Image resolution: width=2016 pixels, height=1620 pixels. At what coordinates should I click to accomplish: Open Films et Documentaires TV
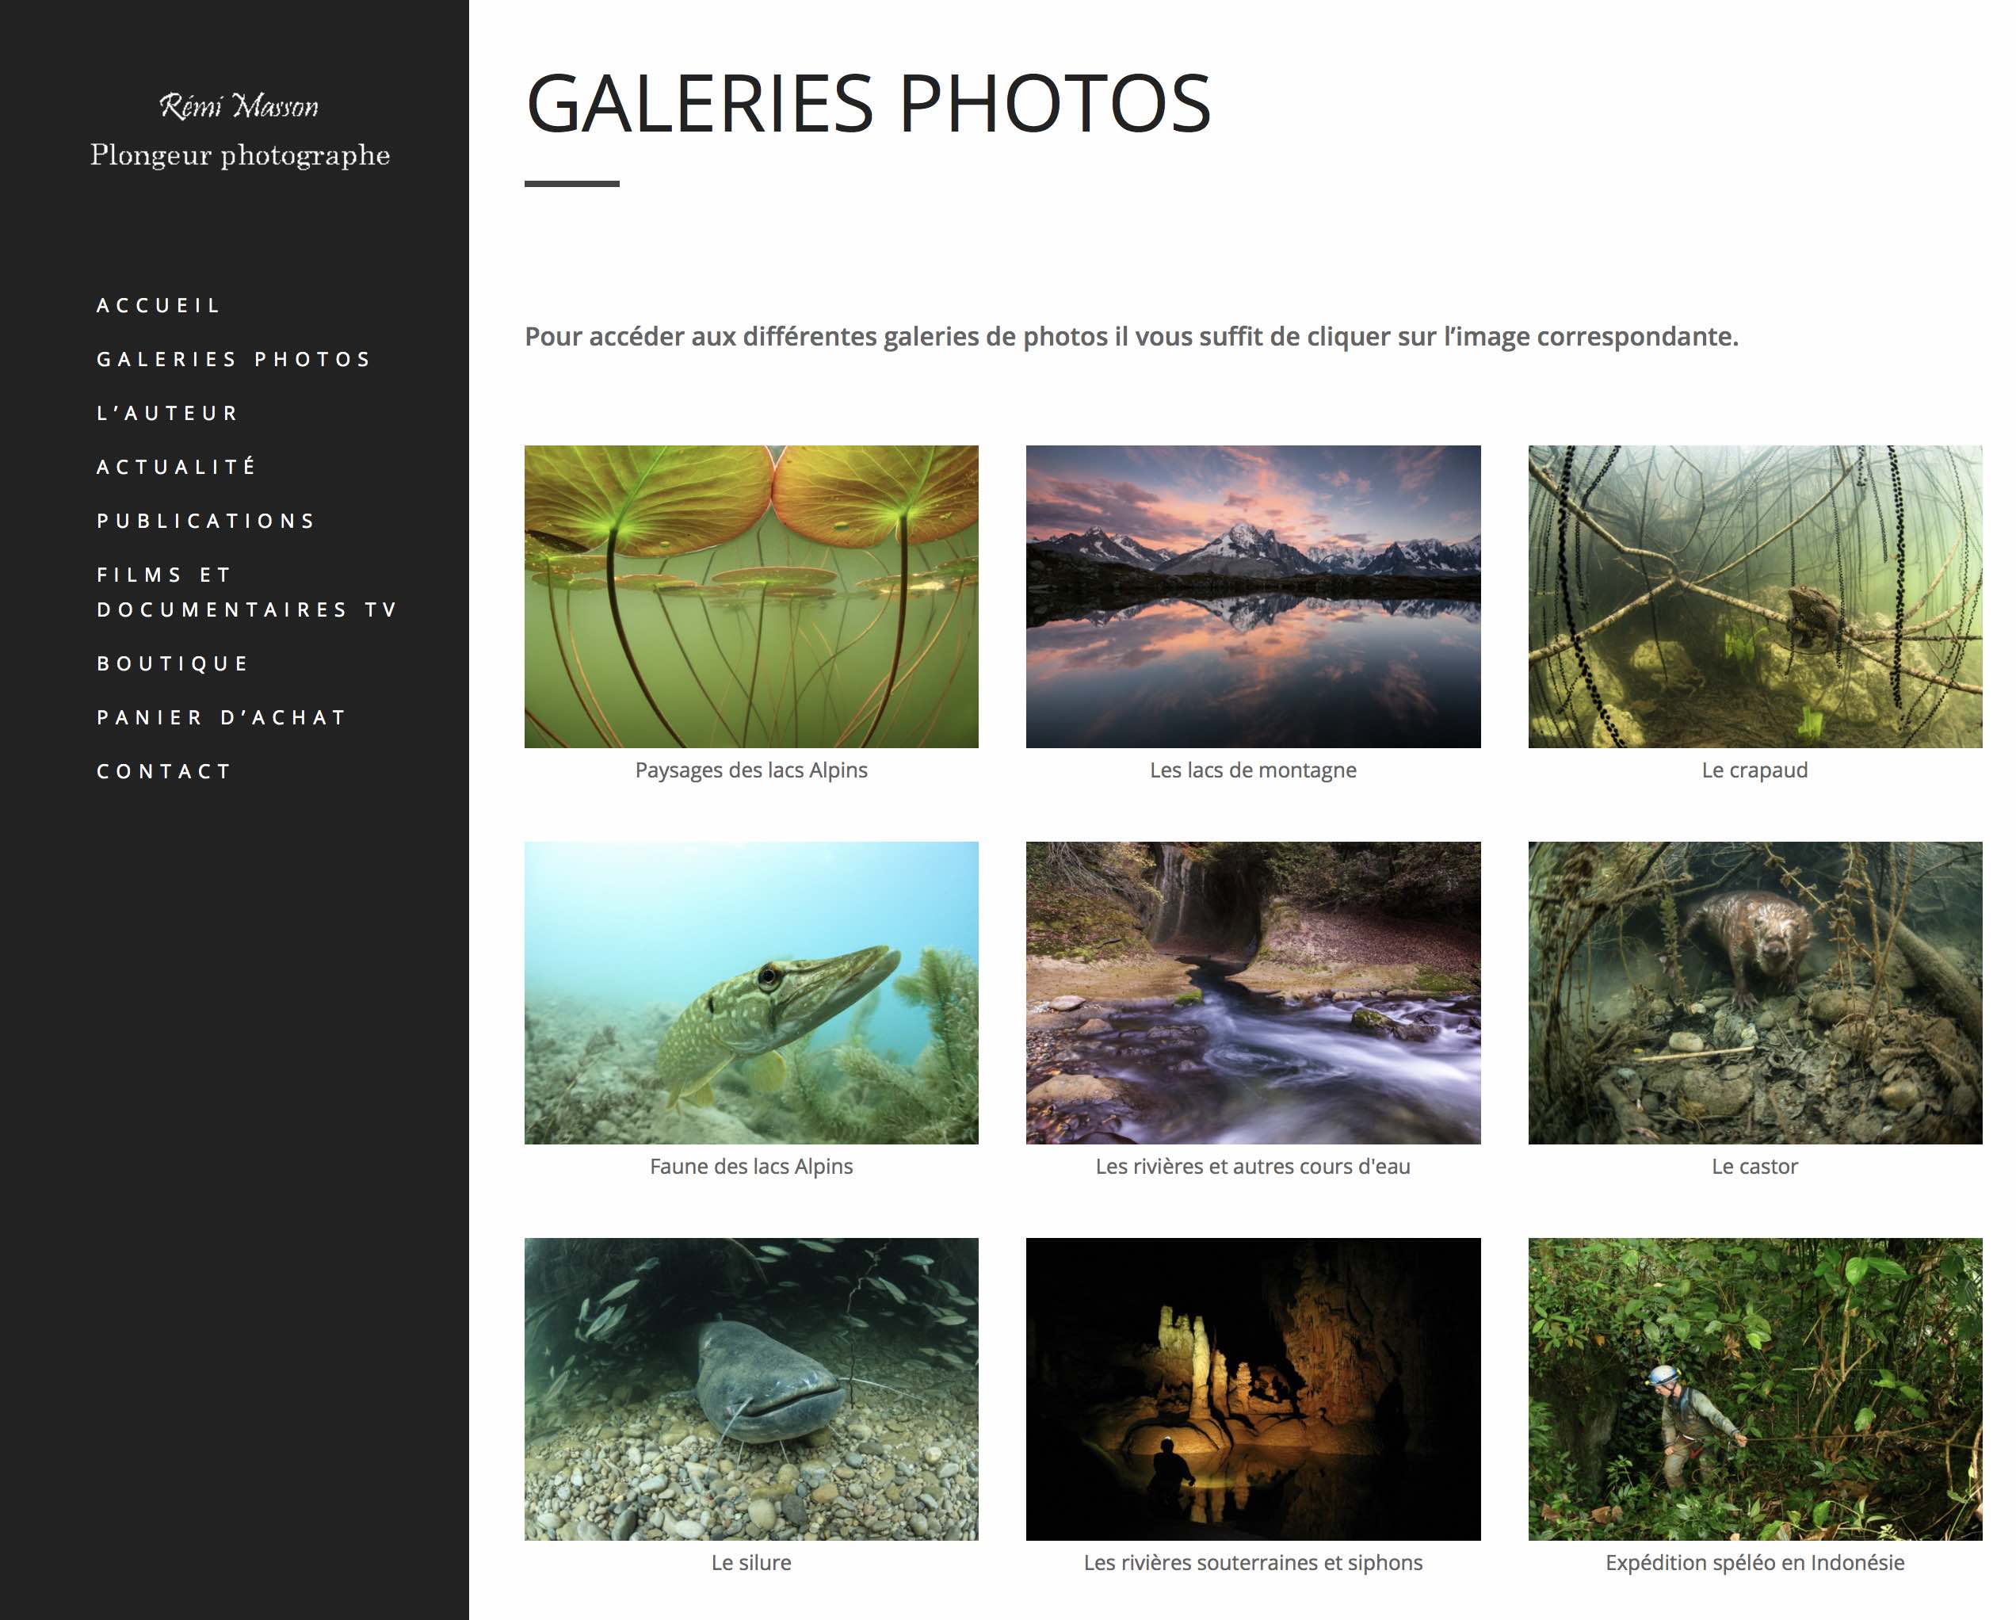(x=247, y=592)
